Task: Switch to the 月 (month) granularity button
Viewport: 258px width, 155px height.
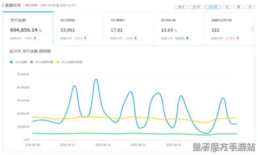Action: click(x=250, y=7)
